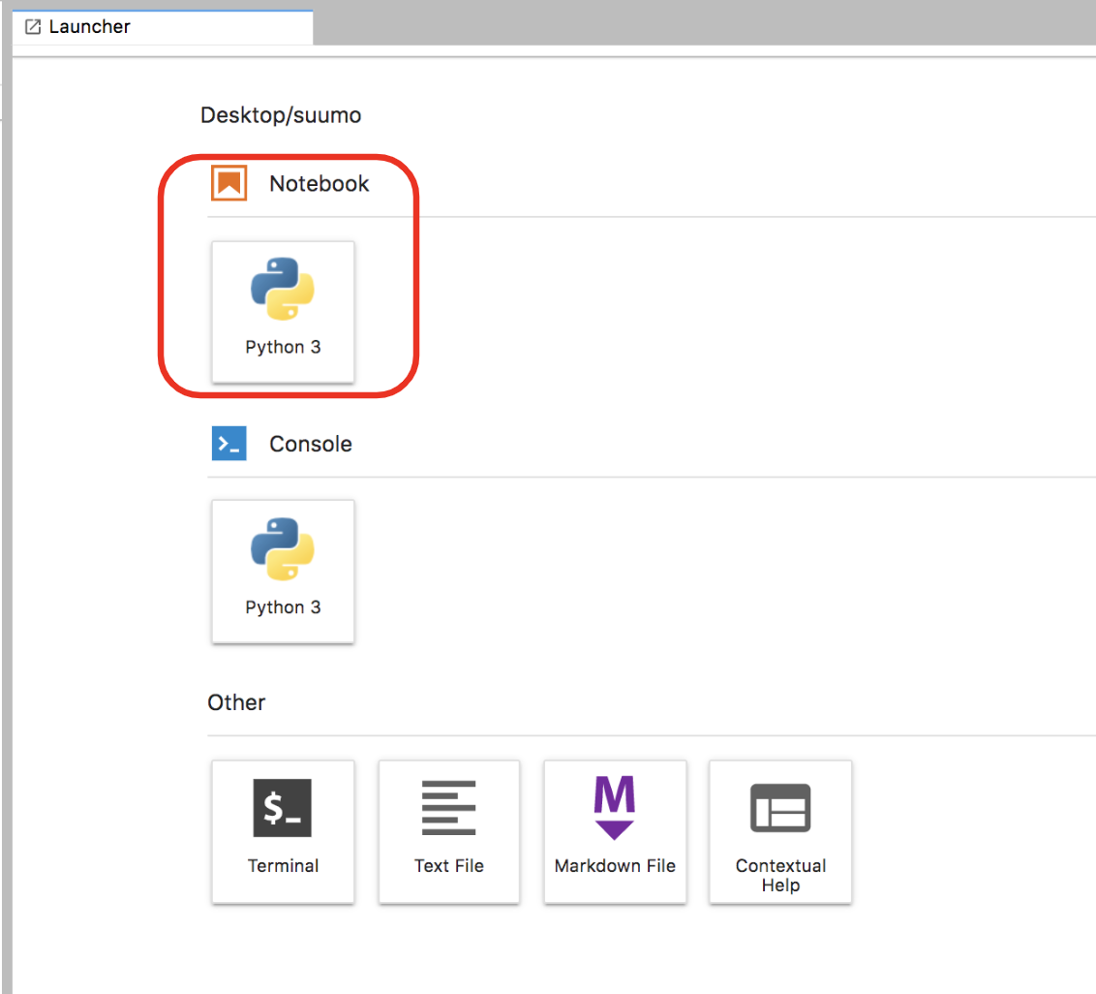1096x994 pixels.
Task: Click the Console section heading
Action: [311, 444]
